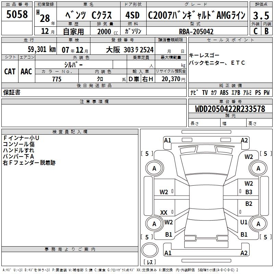Select chassis number WDD2050422R233578

[x=230, y=109]
